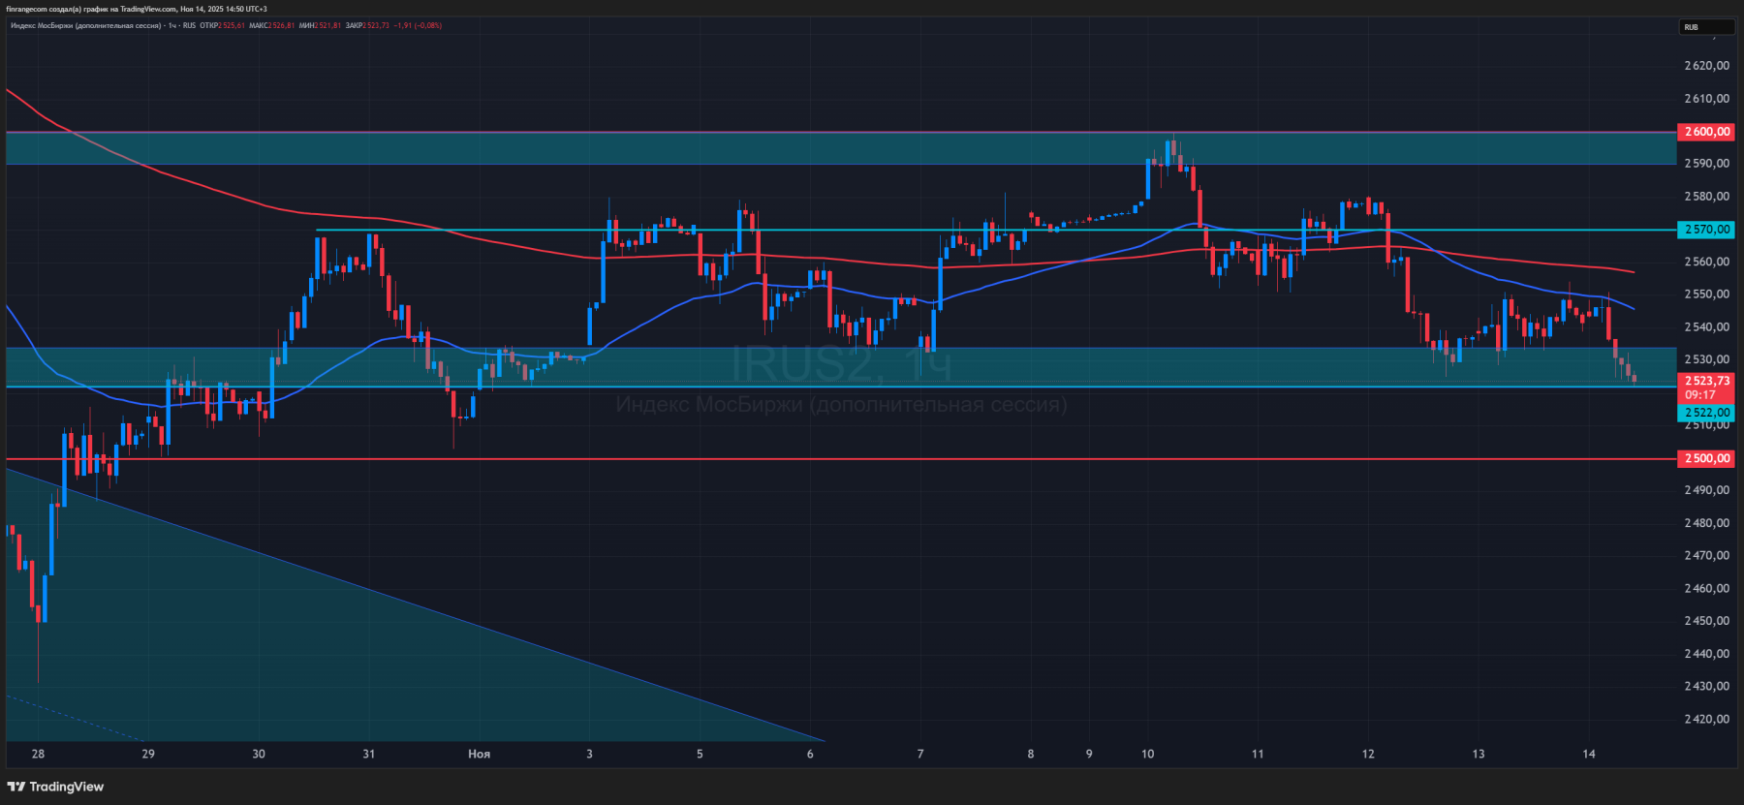Click the 2 620,00 price scale value
The height and width of the screenshot is (805, 1744).
point(1705,66)
